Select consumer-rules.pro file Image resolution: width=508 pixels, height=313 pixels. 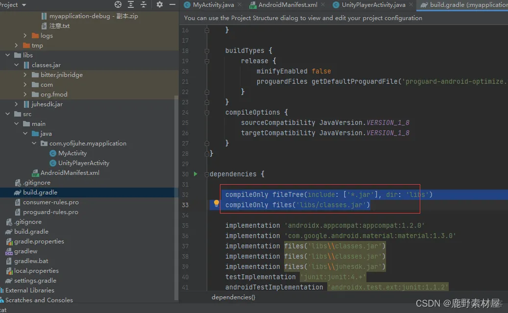[x=47, y=202]
